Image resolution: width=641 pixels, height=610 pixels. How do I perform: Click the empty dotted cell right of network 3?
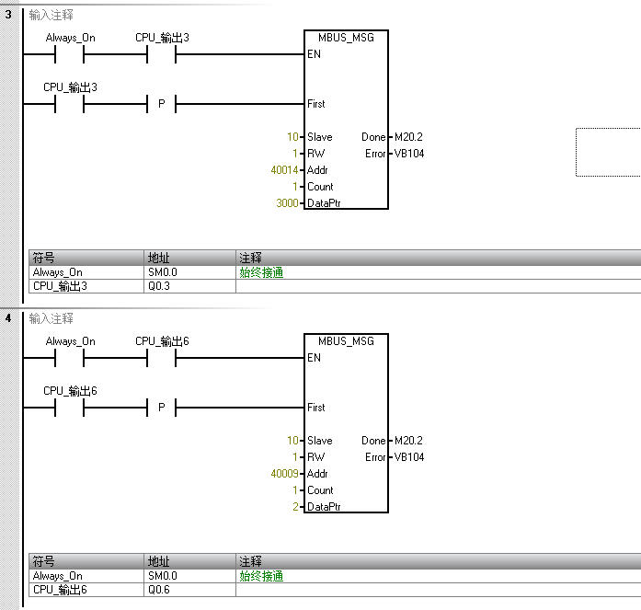608,152
